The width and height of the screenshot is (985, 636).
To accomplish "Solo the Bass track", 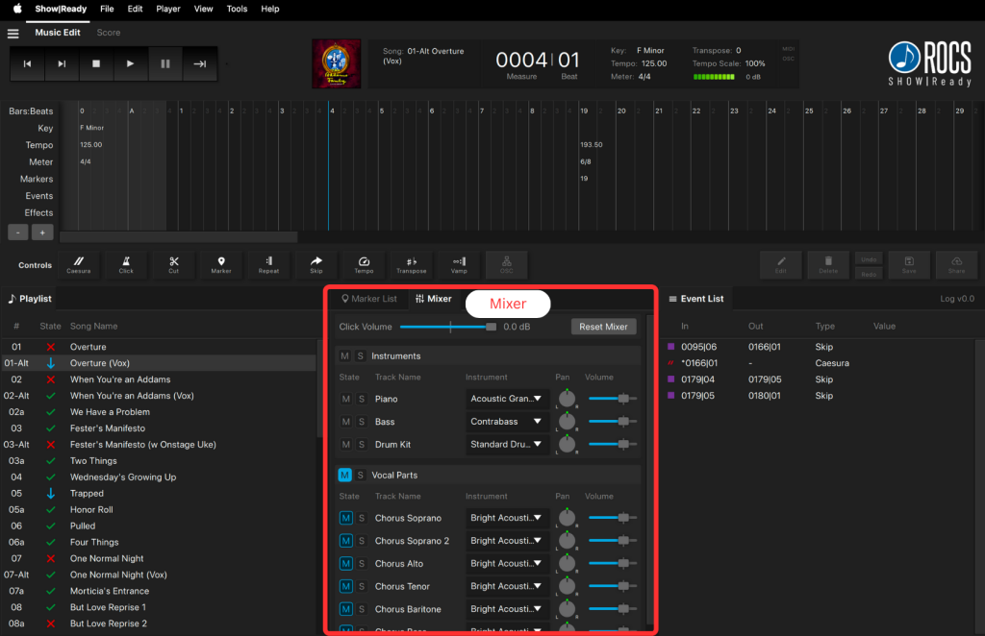I will point(362,422).
